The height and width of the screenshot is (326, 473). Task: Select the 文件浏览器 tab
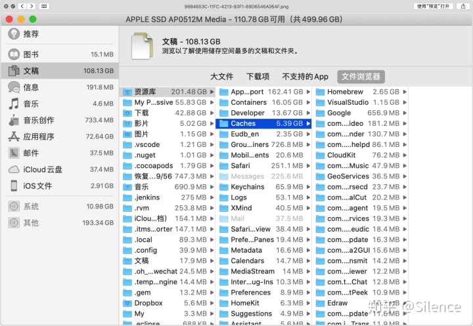(361, 77)
